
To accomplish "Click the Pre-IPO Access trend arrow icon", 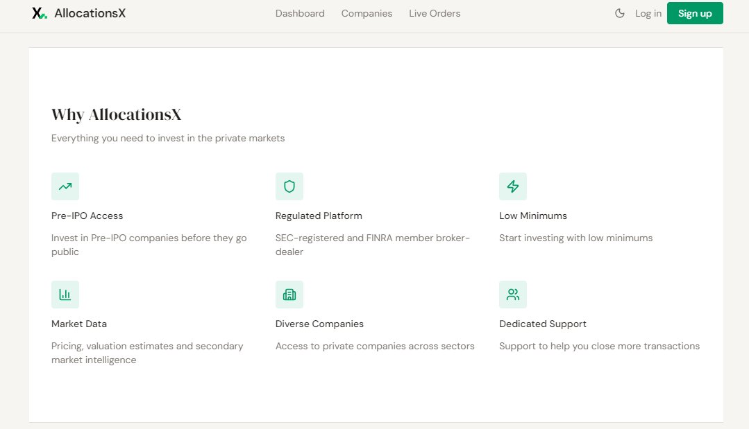I will 65,186.
